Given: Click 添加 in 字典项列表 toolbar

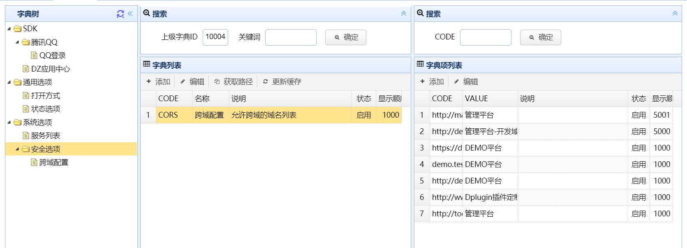Looking at the screenshot, I should pos(432,82).
